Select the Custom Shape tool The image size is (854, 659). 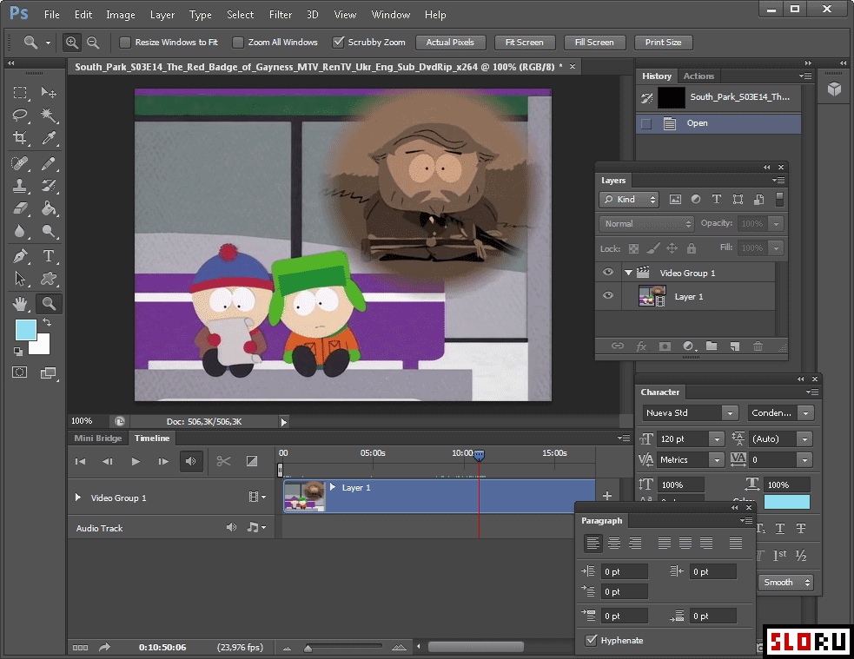click(x=49, y=279)
